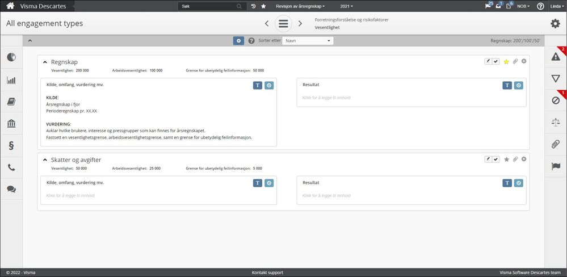Open the Sorter etter Navn dropdown
This screenshot has width=567, height=277.
(308, 41)
